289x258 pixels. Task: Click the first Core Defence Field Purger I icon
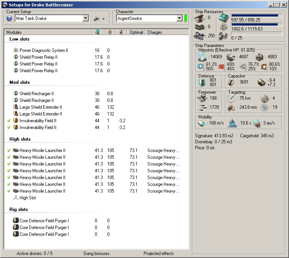(x=16, y=220)
